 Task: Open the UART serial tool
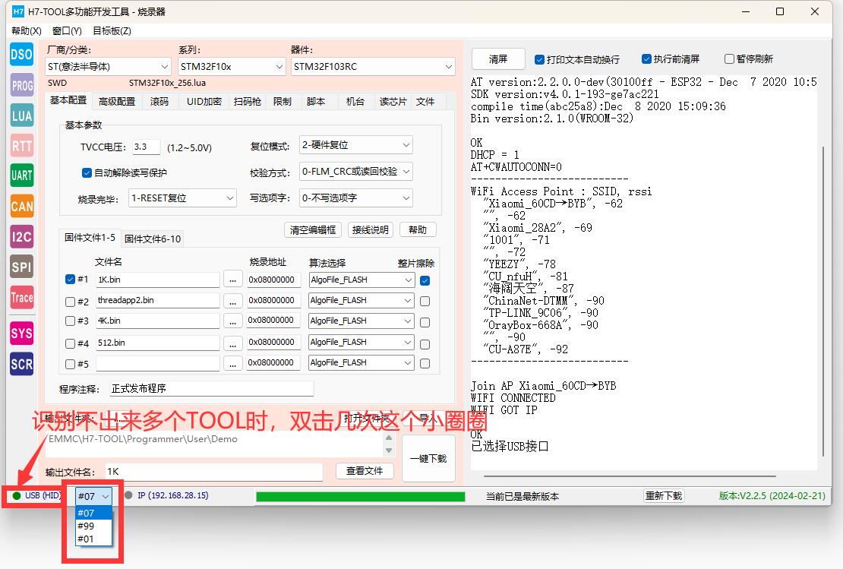click(x=21, y=175)
